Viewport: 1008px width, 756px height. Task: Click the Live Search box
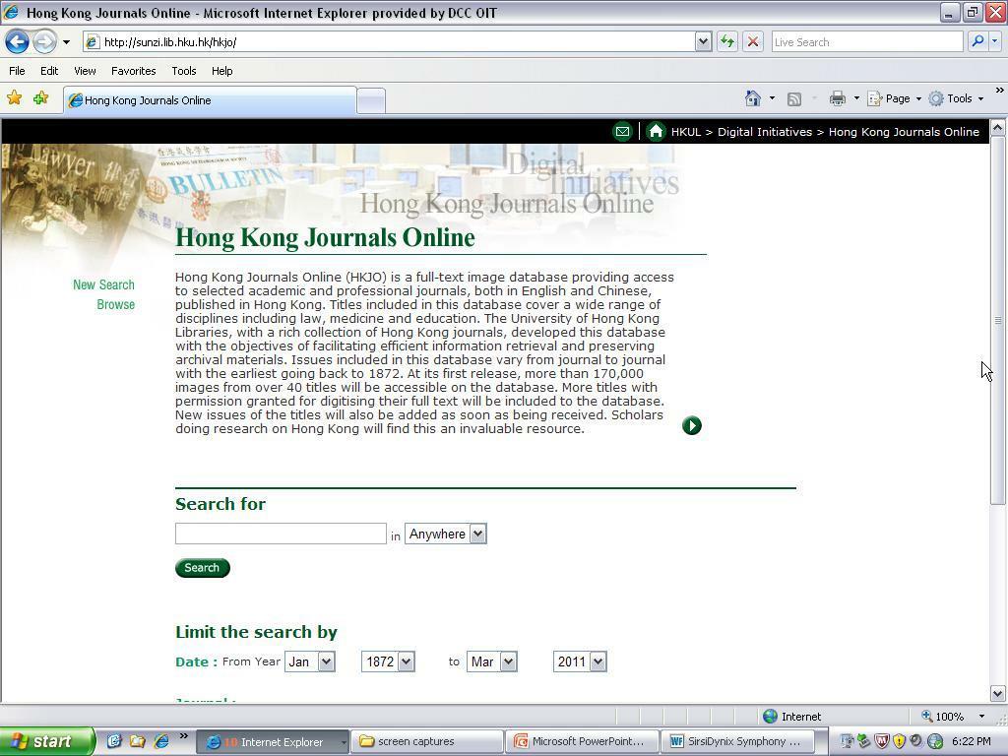(866, 42)
